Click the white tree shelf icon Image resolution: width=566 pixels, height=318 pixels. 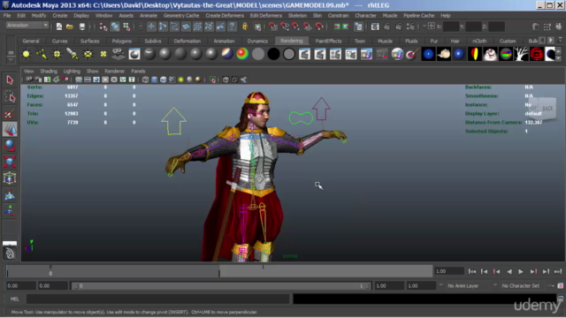pyautogui.click(x=521, y=54)
